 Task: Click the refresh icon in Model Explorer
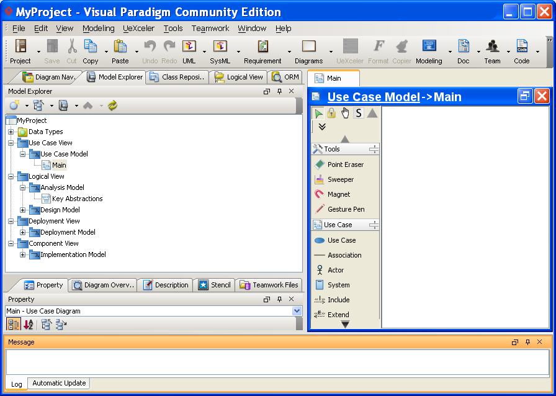tap(112, 106)
